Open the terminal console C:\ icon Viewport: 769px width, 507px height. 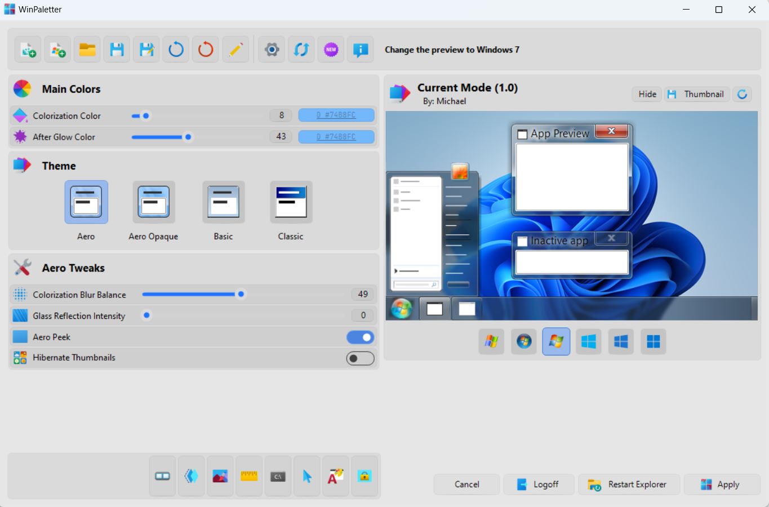pos(278,477)
